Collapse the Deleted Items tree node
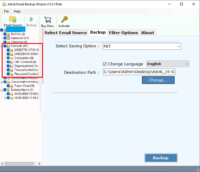The height and width of the screenshot is (172, 200). click(2, 90)
